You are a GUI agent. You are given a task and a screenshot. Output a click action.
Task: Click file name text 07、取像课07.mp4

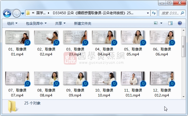click(x=17, y=93)
